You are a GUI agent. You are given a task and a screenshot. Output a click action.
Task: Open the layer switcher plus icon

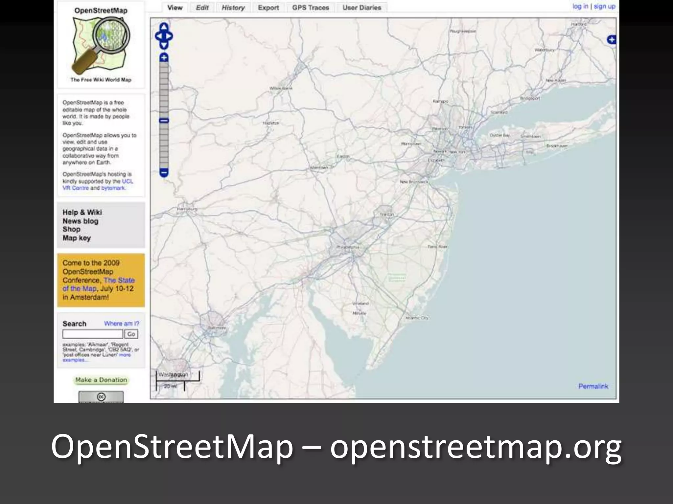tap(611, 40)
